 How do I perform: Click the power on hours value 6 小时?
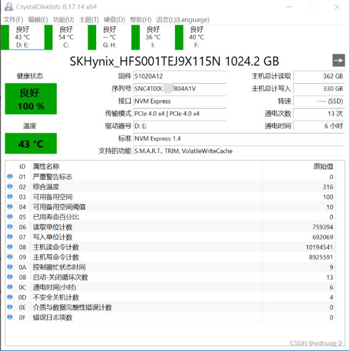click(319, 126)
